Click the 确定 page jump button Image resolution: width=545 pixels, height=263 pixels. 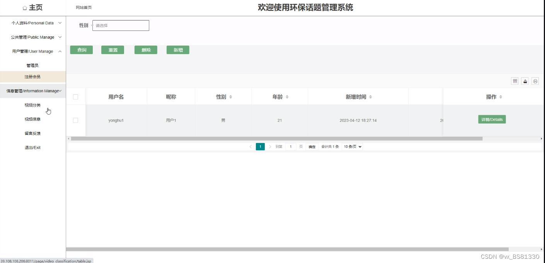coord(312,147)
